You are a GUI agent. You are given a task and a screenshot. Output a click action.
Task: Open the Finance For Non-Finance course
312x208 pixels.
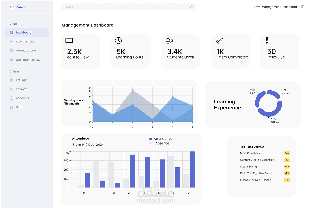pyautogui.click(x=256, y=180)
